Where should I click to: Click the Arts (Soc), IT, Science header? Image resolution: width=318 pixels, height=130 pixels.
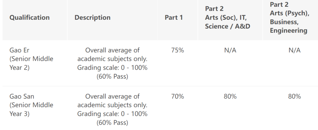(x=227, y=18)
